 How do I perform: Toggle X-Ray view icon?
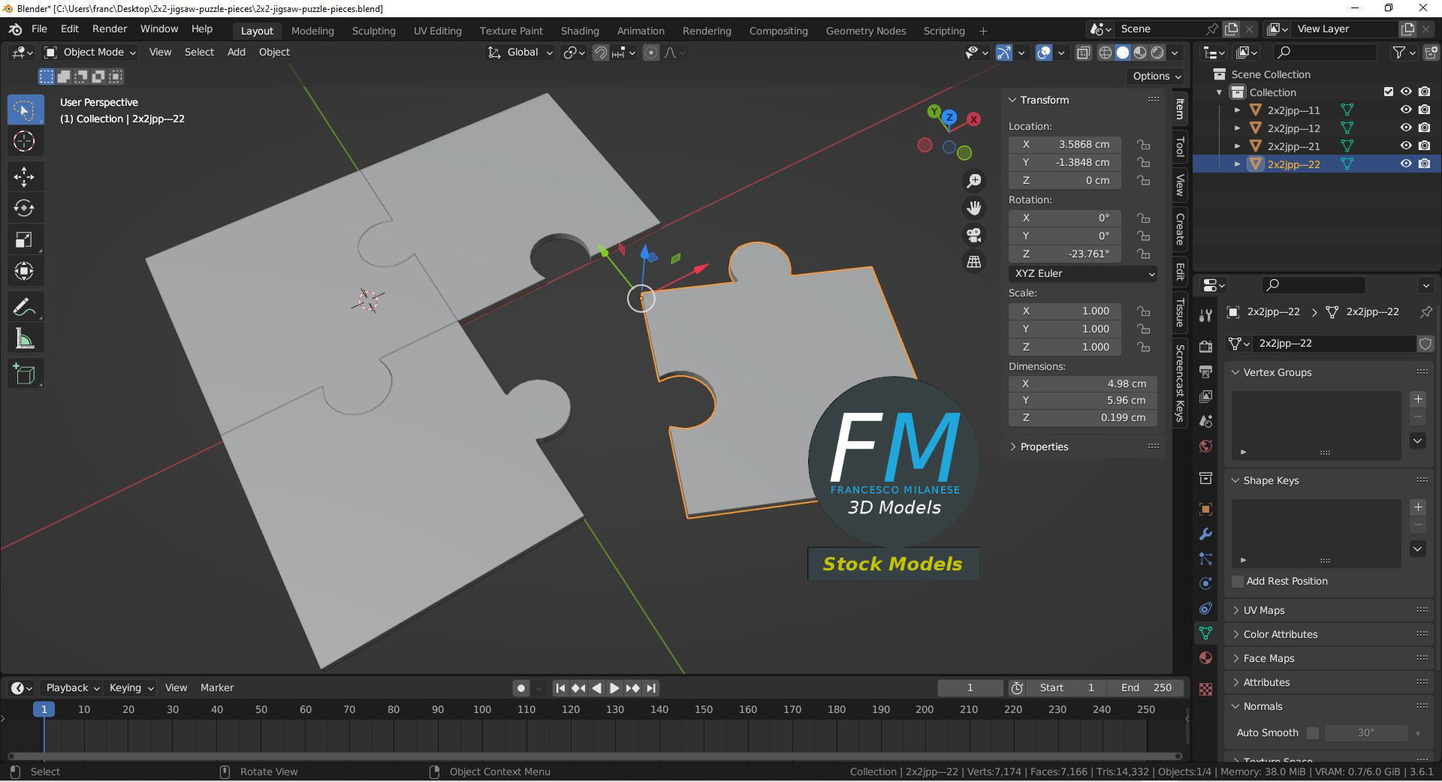tap(1083, 53)
